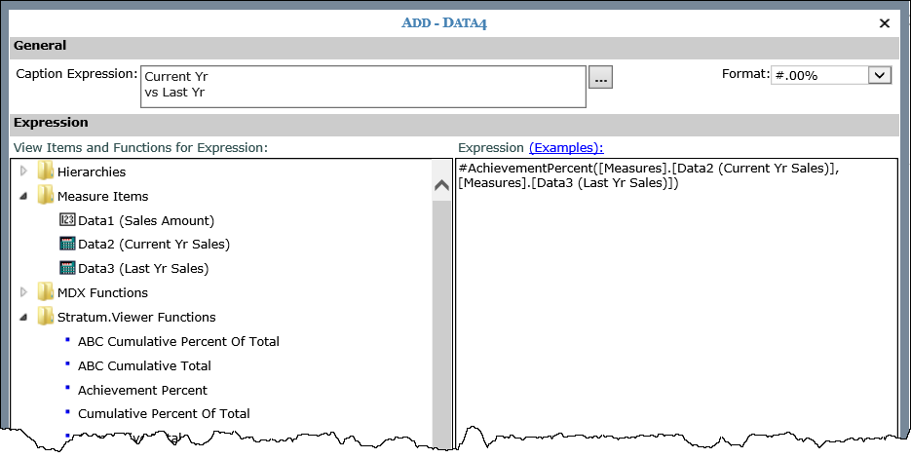Screen dimensions: 911x458
Task: Open the Examples link
Action: tap(566, 147)
